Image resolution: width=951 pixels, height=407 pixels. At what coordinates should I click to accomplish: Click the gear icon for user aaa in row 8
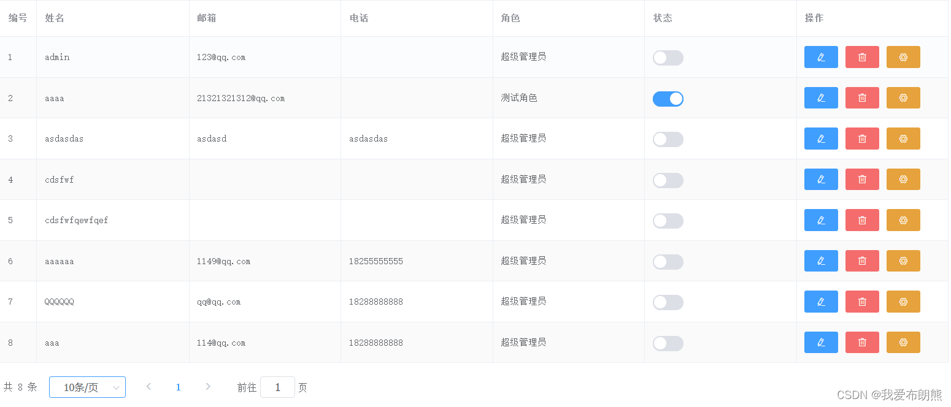(903, 342)
